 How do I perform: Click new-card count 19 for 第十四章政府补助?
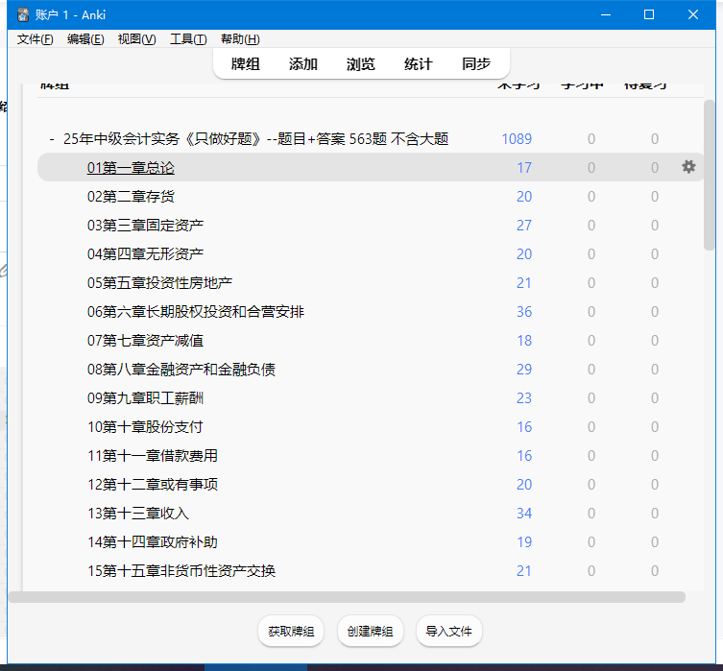point(524,542)
